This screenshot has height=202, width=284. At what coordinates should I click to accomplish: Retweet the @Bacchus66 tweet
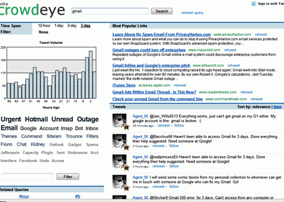(158, 146)
